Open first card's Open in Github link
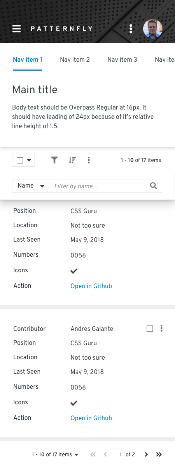The image size is (175, 468). (91, 286)
